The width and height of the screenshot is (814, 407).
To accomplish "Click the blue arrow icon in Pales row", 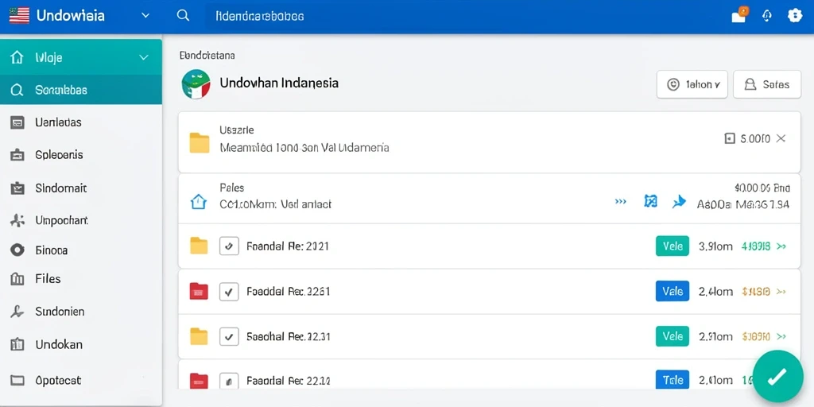I will coord(679,201).
